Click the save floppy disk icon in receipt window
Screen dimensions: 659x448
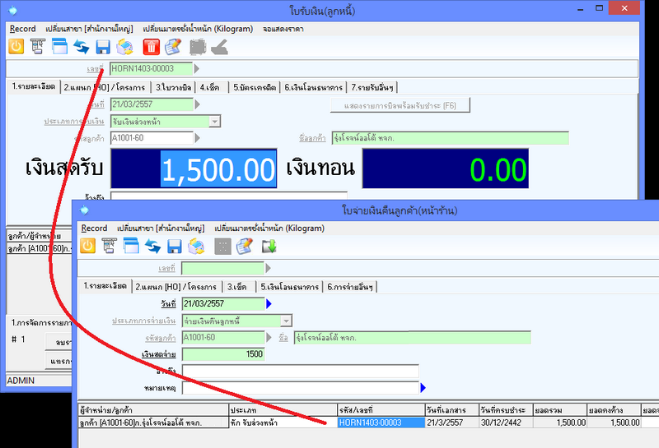coord(103,47)
